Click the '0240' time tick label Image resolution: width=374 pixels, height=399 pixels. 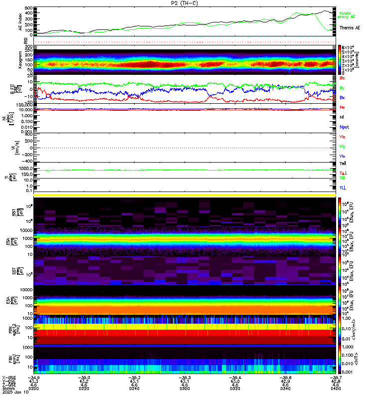(134, 389)
